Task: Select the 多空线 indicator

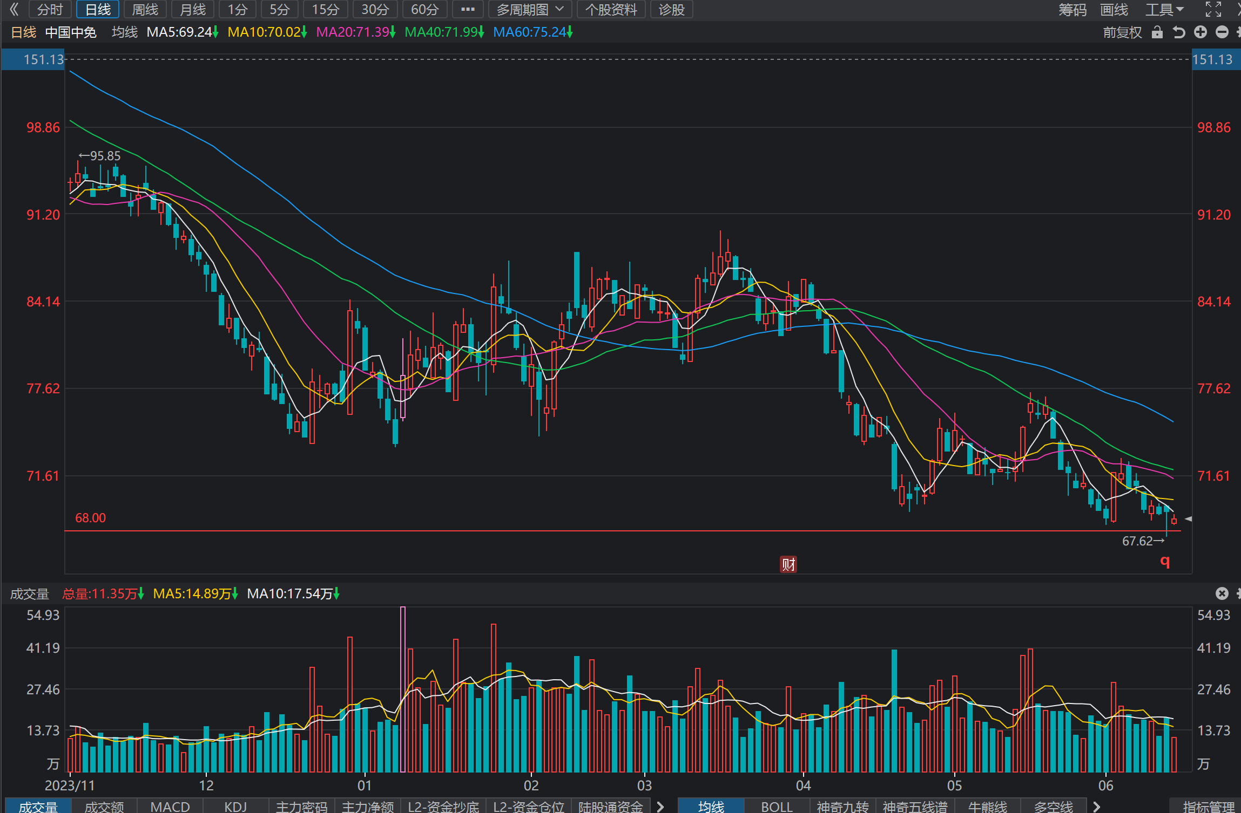Action: coord(1054,806)
